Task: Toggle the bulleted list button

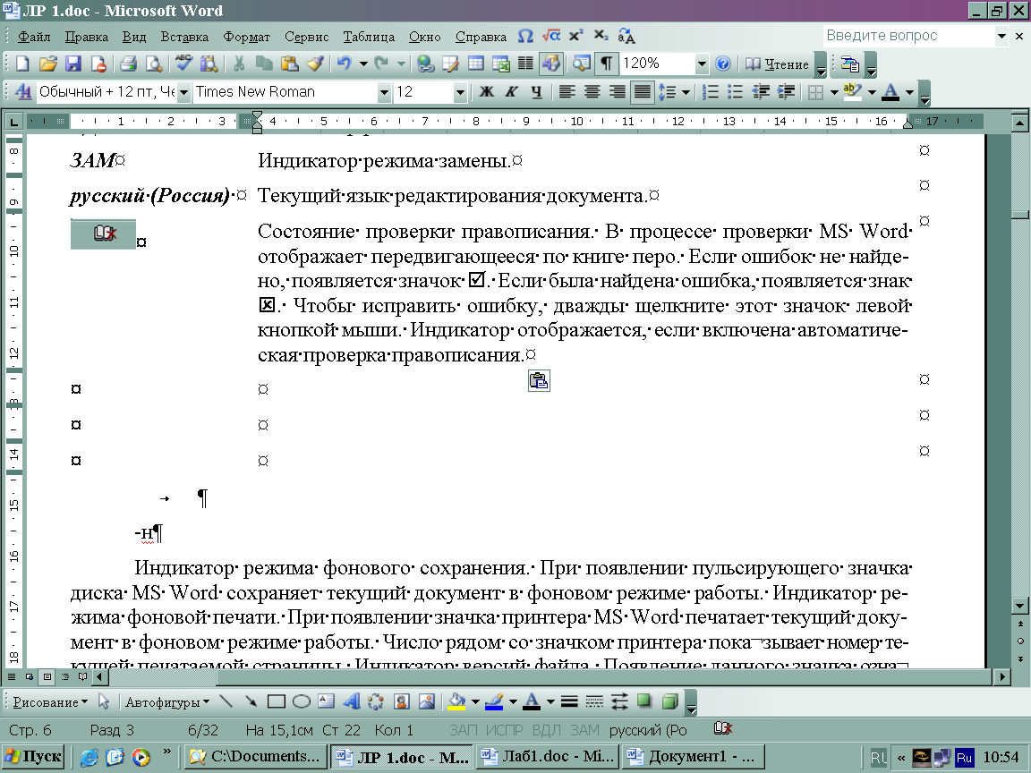Action: (736, 92)
